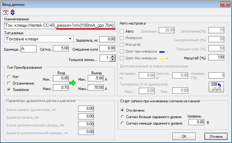Click the waveform filter toolbar icon
Image resolution: width=232 pixels, height=143 pixels.
[5, 12]
